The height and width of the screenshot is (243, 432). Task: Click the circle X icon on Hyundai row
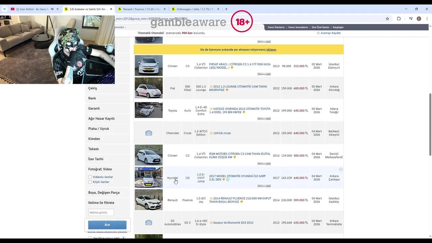pos(341,169)
